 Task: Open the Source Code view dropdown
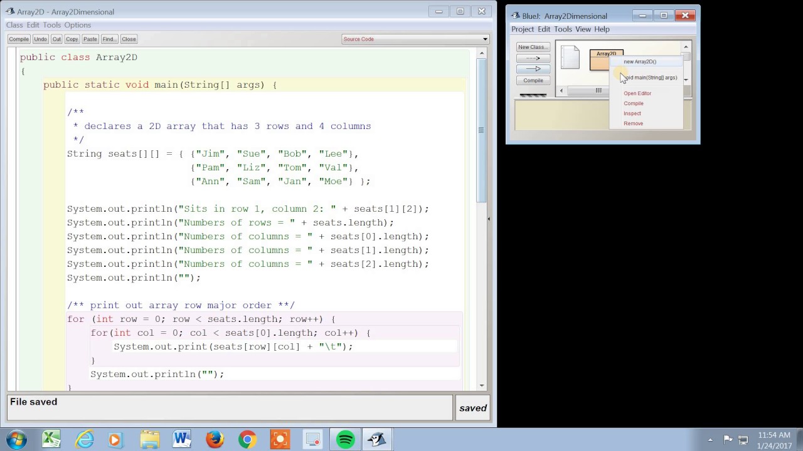(x=415, y=39)
